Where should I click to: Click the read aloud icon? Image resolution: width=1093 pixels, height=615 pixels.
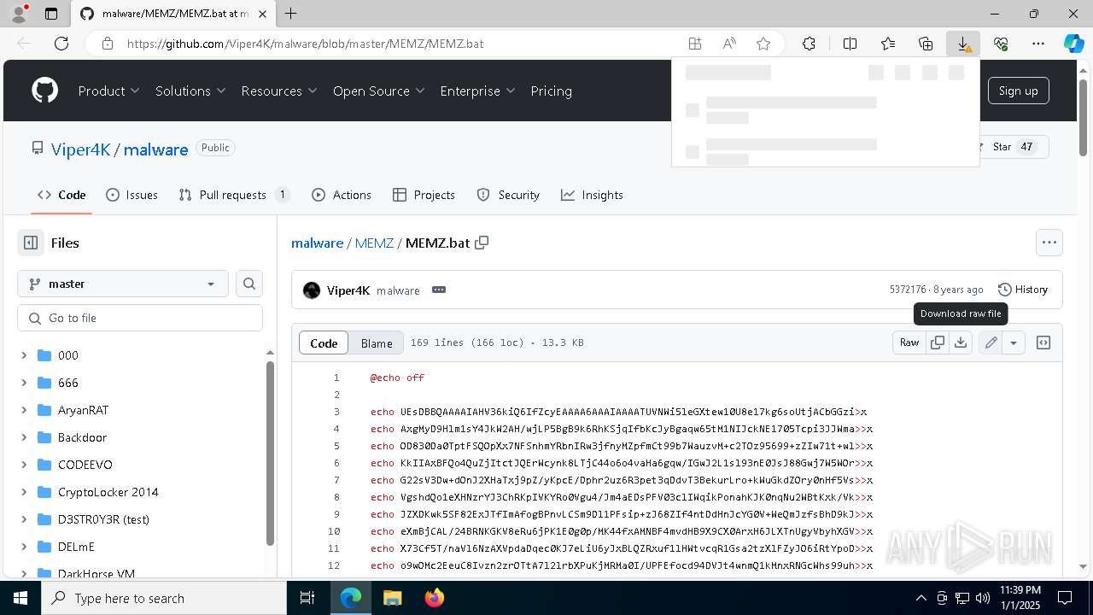(x=729, y=44)
